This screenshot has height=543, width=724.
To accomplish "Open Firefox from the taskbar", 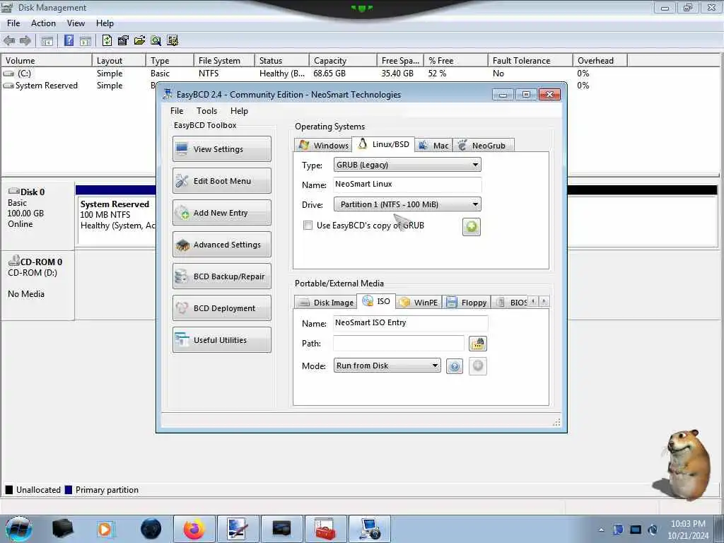I will 194,529.
